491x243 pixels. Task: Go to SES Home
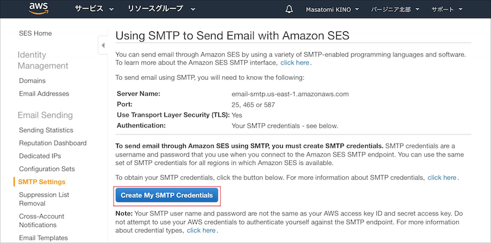tap(36, 33)
